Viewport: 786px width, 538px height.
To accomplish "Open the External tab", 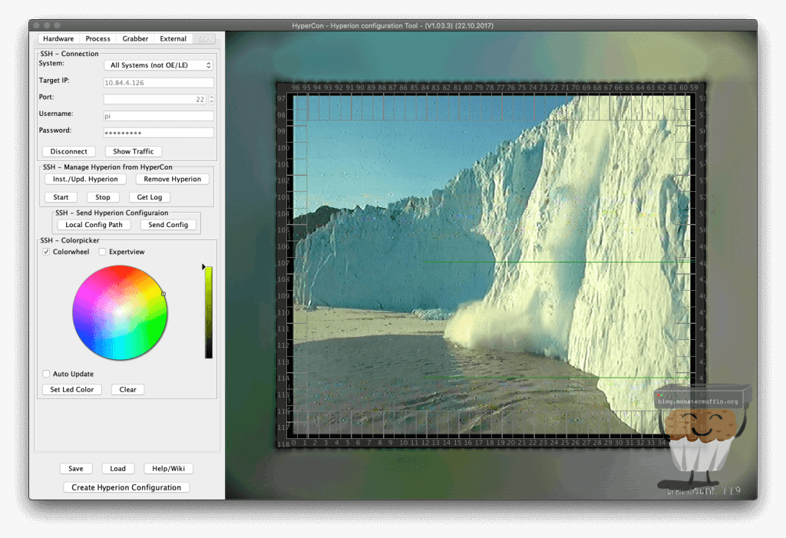I will (x=173, y=38).
